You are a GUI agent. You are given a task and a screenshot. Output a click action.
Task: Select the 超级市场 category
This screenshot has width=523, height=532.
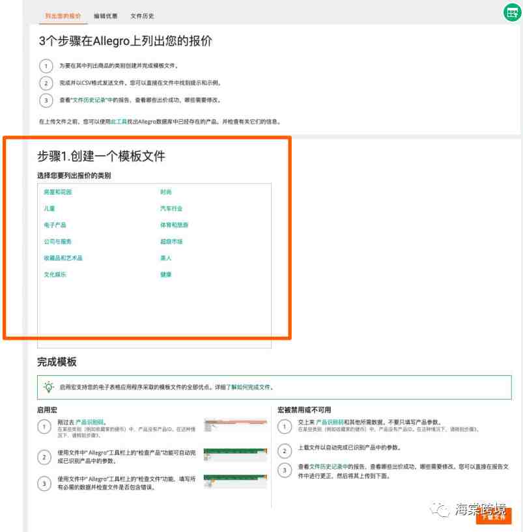pos(171,242)
